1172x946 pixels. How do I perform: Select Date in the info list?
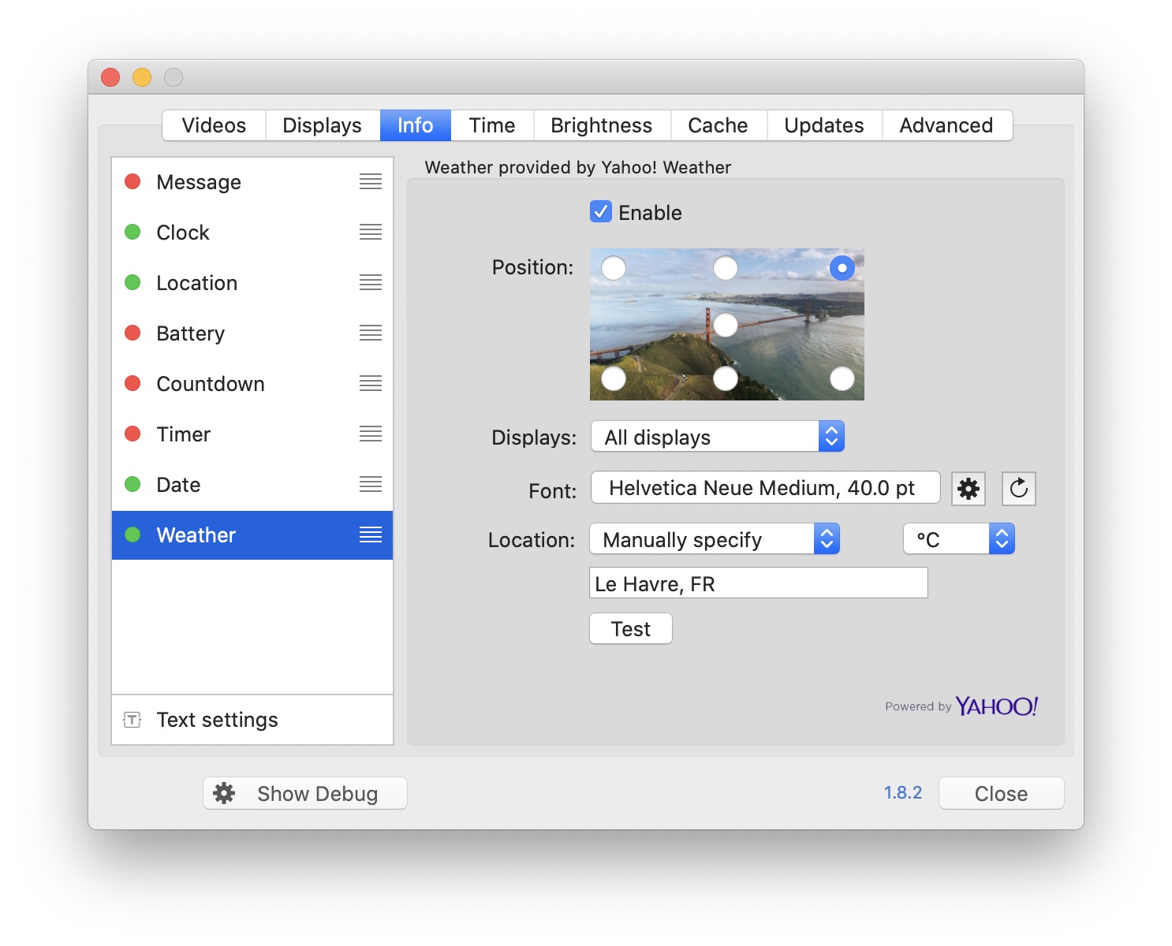coord(252,485)
